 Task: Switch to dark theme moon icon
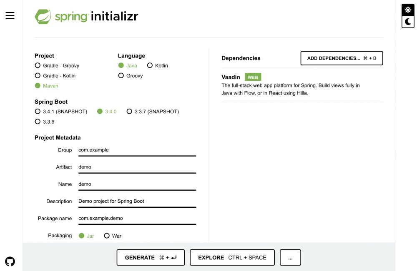408,22
